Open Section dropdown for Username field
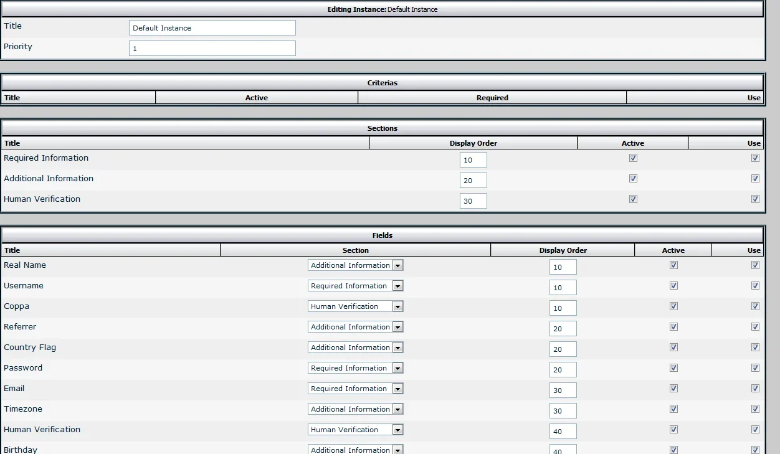Screen dimensions: 780x454 pyautogui.click(x=356, y=286)
